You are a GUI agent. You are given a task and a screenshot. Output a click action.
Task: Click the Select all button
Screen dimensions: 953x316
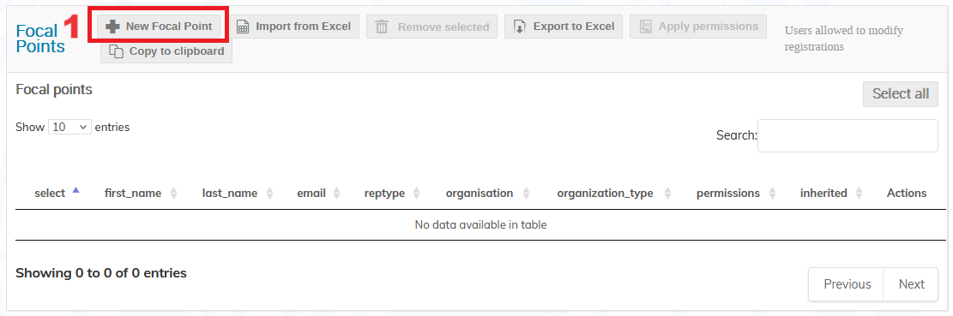(x=901, y=94)
